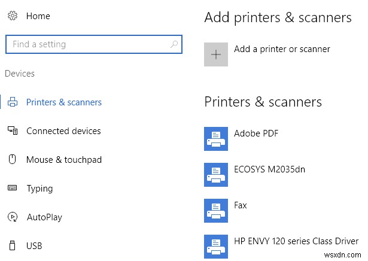Open the Typing settings
Image resolution: width=368 pixels, height=261 pixels.
pos(39,189)
